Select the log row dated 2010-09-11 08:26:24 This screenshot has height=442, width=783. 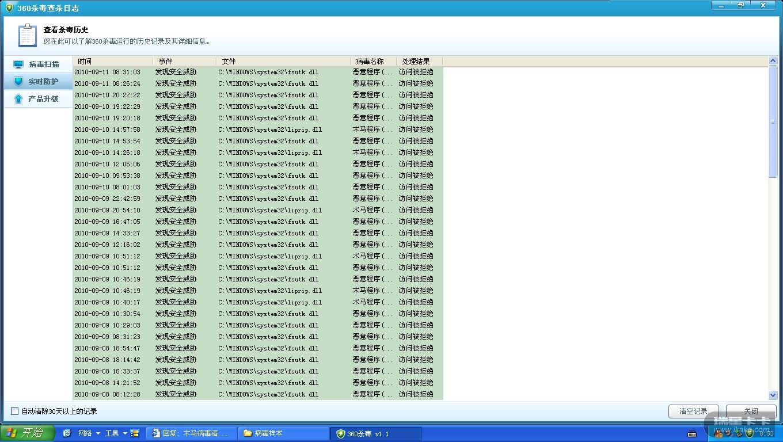(x=258, y=83)
